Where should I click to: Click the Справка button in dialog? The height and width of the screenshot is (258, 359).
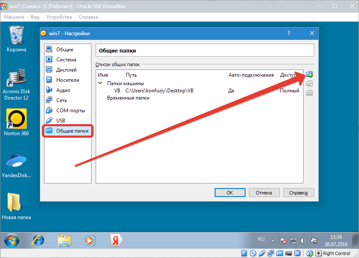point(298,193)
